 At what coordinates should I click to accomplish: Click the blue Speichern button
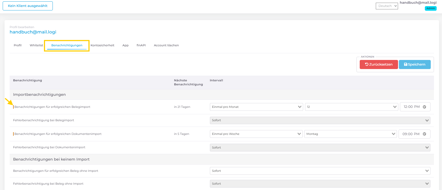(414, 64)
